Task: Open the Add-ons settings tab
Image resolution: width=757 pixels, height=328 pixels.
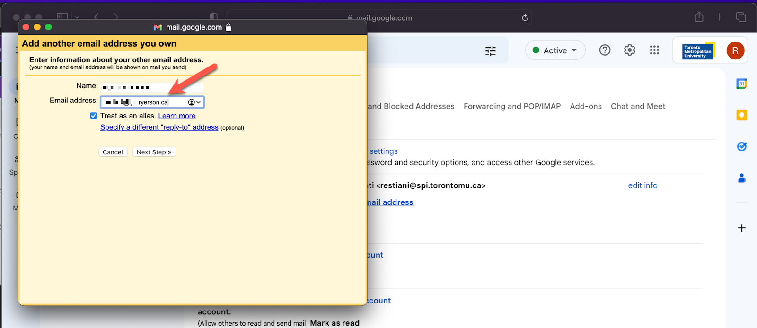Action: (x=586, y=107)
